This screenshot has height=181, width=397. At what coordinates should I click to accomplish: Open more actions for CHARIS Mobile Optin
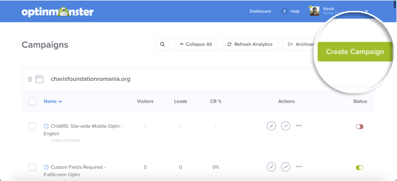[299, 125]
